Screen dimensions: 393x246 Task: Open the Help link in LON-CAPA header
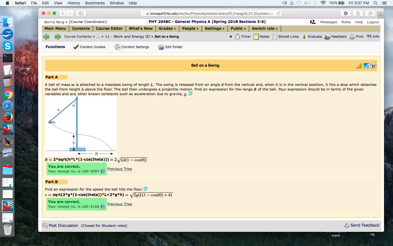(x=359, y=22)
